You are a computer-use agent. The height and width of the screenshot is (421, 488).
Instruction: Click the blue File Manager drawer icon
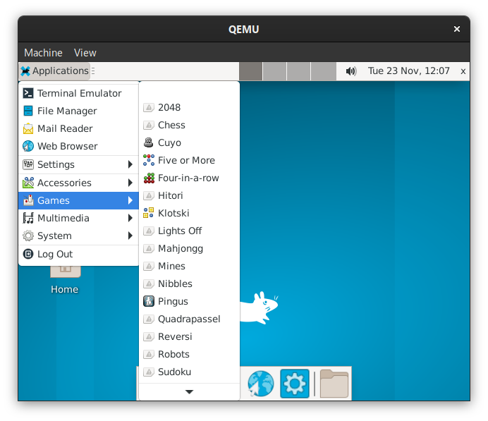pyautogui.click(x=28, y=111)
